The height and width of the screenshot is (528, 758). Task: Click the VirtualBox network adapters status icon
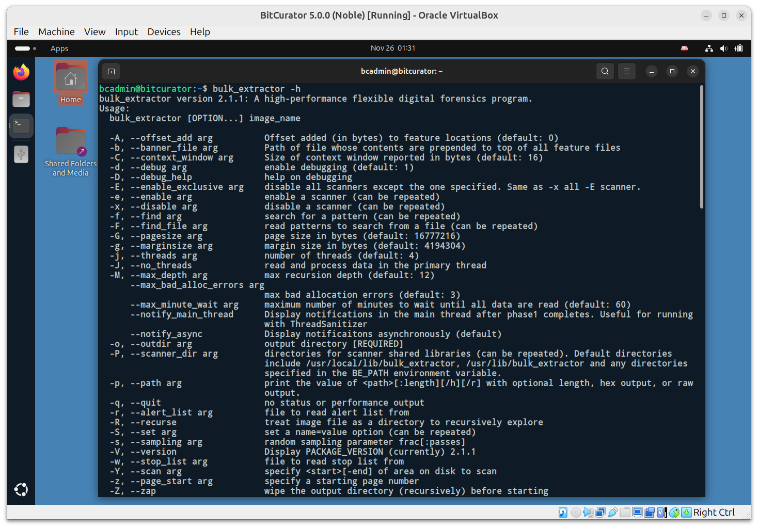pos(601,512)
